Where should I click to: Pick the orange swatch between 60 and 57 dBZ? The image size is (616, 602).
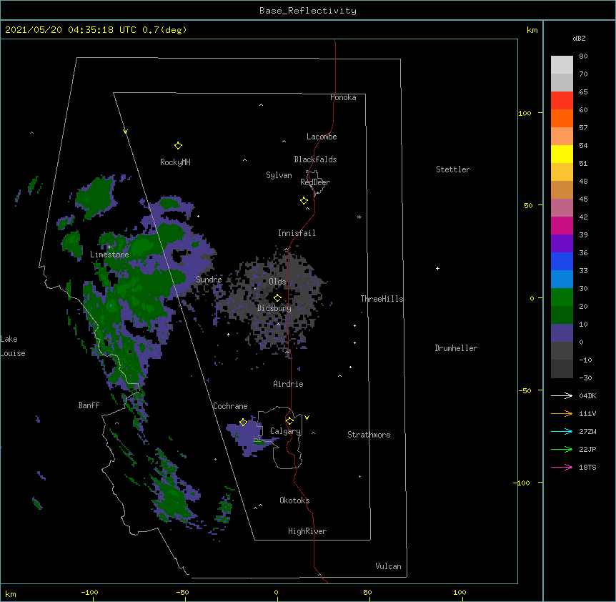coord(562,118)
